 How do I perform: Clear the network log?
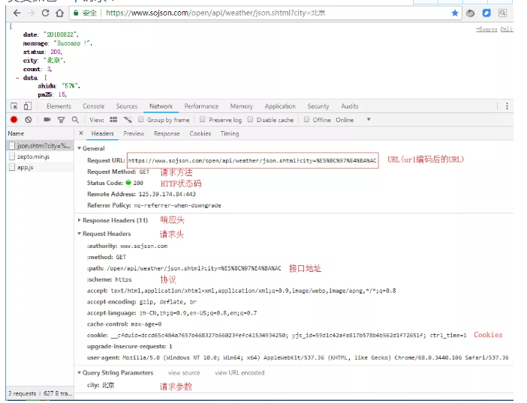coord(29,120)
